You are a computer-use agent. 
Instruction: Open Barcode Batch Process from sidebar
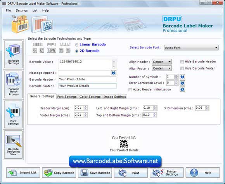coord(13,84)
